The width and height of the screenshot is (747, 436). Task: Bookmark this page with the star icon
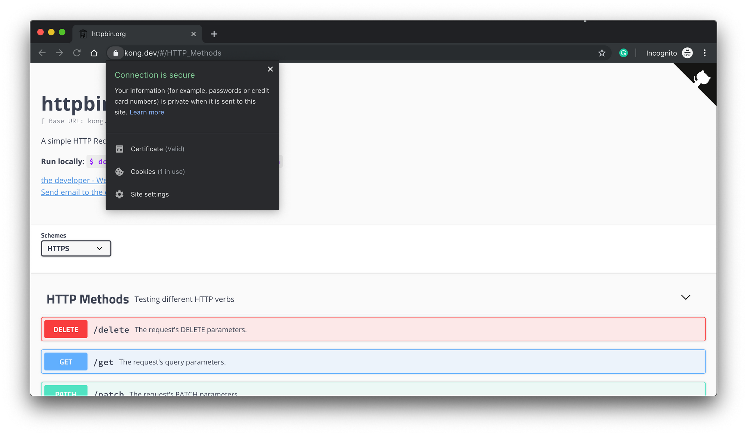click(602, 53)
